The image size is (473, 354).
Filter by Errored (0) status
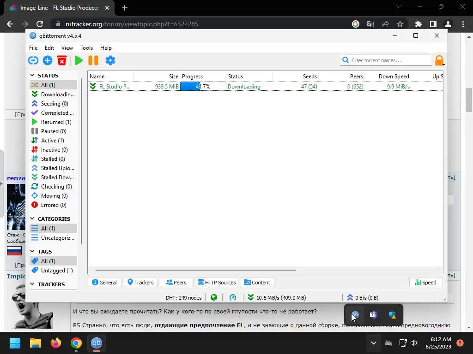53,205
